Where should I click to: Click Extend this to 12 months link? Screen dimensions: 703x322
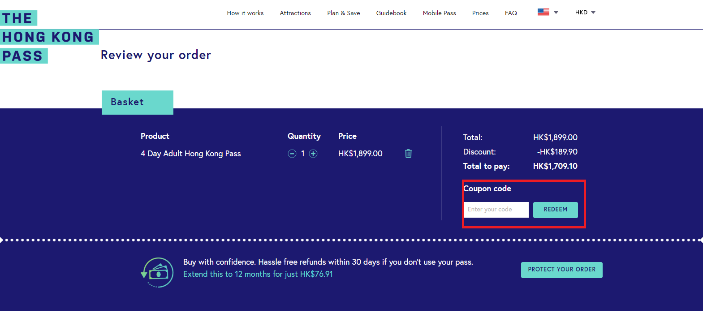pyautogui.click(x=258, y=274)
